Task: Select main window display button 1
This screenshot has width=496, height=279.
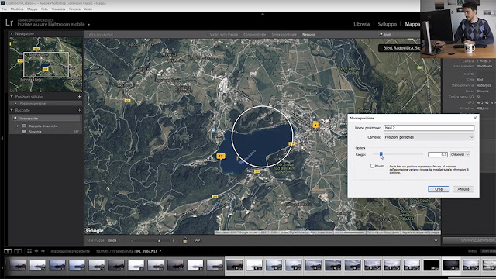Action: click(x=8, y=251)
